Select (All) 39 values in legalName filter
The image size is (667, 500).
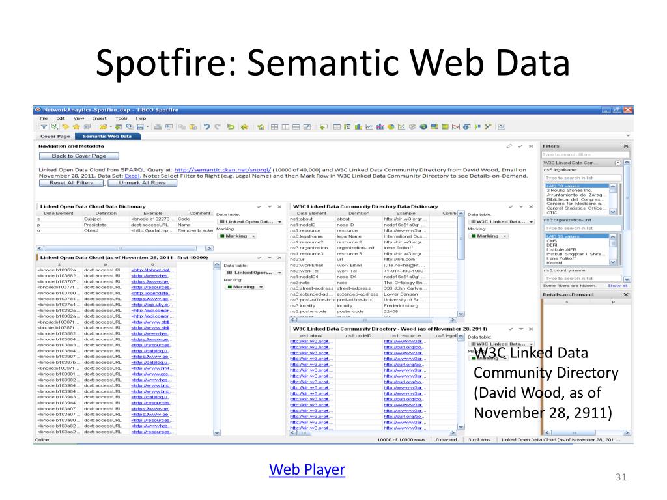coord(577,186)
